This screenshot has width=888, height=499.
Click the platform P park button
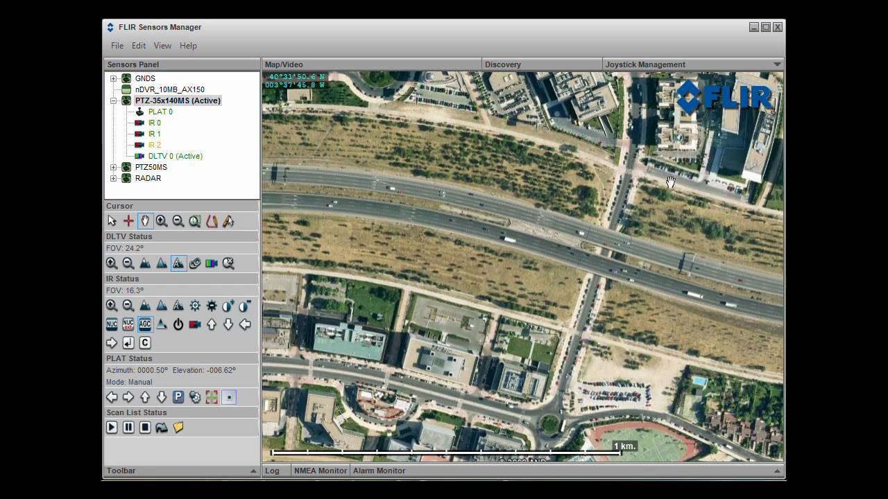(178, 397)
